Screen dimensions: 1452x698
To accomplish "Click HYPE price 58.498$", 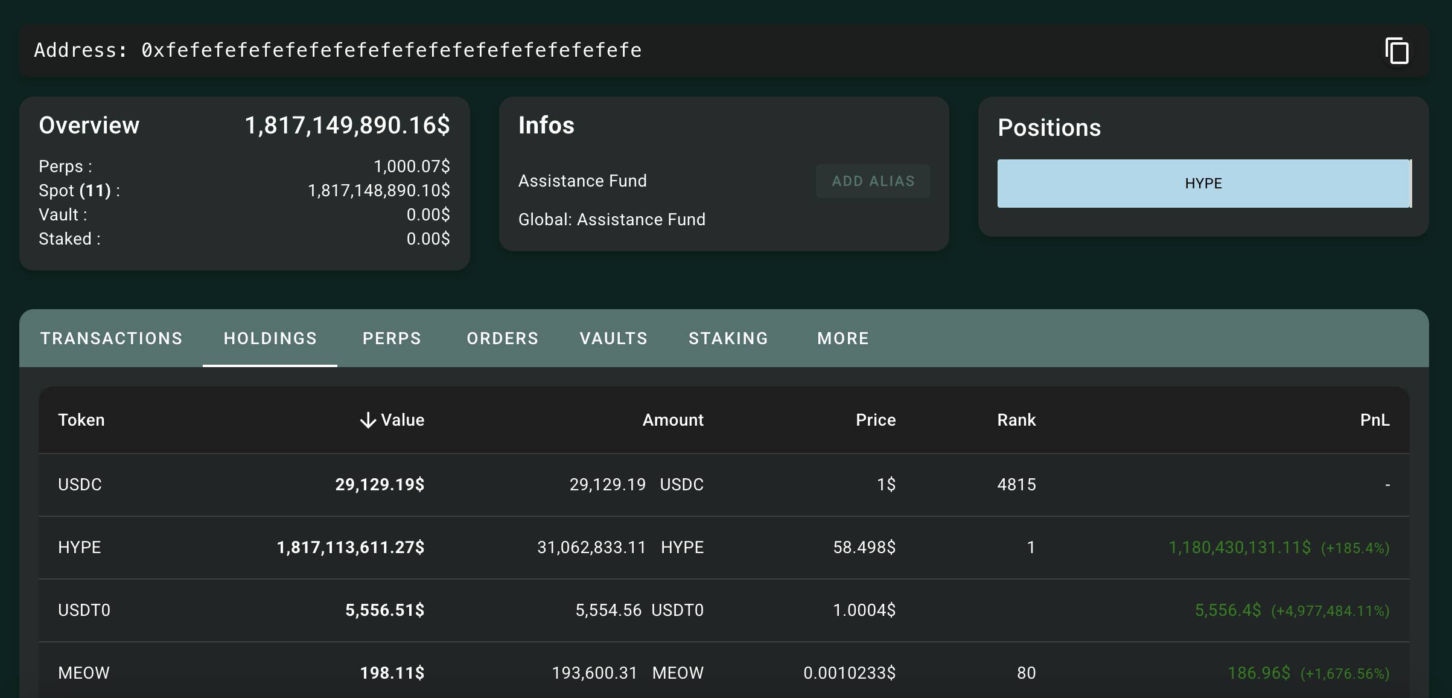I will click(x=864, y=548).
